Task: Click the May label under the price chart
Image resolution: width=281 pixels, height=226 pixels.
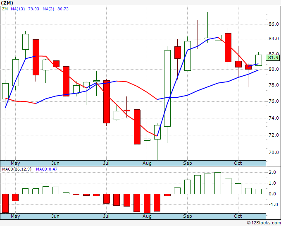Action: tap(15, 163)
